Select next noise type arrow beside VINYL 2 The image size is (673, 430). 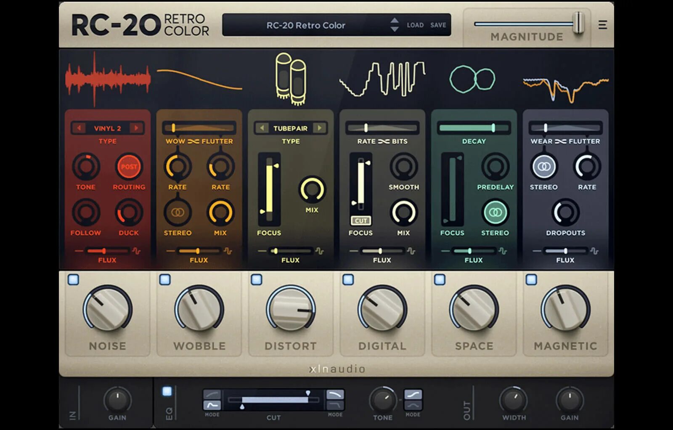coord(136,128)
